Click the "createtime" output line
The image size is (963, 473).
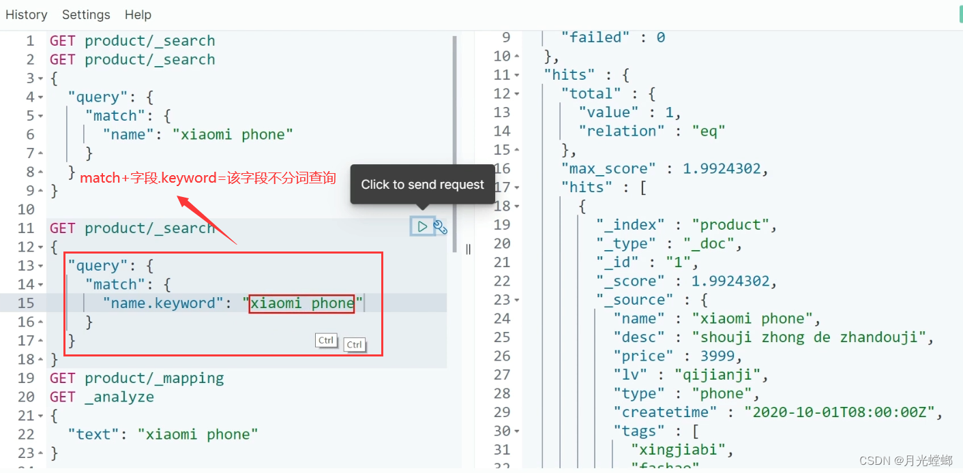pyautogui.click(x=778, y=412)
